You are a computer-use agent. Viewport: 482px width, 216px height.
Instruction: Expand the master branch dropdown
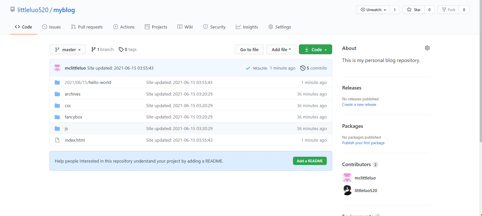(68, 49)
